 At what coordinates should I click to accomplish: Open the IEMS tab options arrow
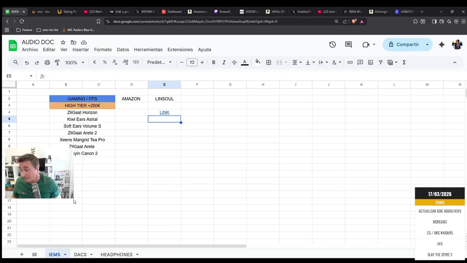pyautogui.click(x=65, y=255)
